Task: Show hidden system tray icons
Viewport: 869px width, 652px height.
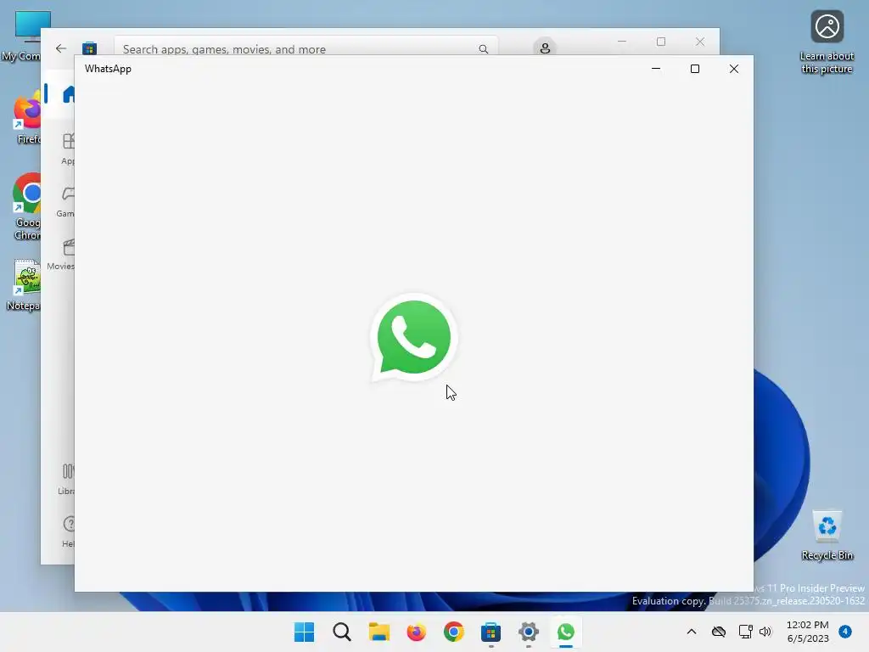Action: (x=692, y=632)
